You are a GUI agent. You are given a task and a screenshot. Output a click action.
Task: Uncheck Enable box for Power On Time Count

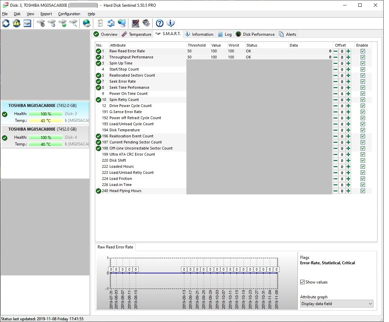point(363,94)
